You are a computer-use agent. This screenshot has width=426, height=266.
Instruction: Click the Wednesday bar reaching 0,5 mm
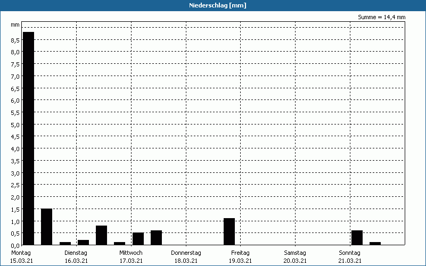[x=138, y=238]
